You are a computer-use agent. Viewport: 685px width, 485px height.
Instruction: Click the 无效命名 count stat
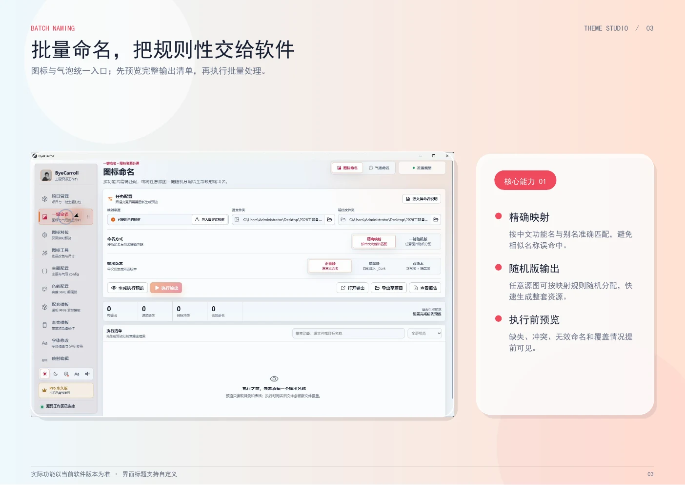224,312
